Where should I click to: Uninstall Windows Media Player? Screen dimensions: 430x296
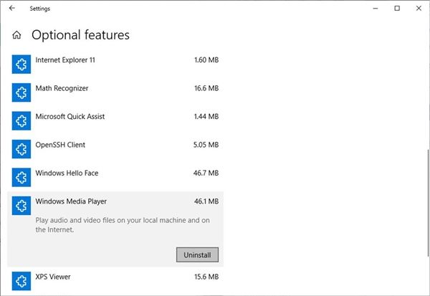(x=197, y=255)
